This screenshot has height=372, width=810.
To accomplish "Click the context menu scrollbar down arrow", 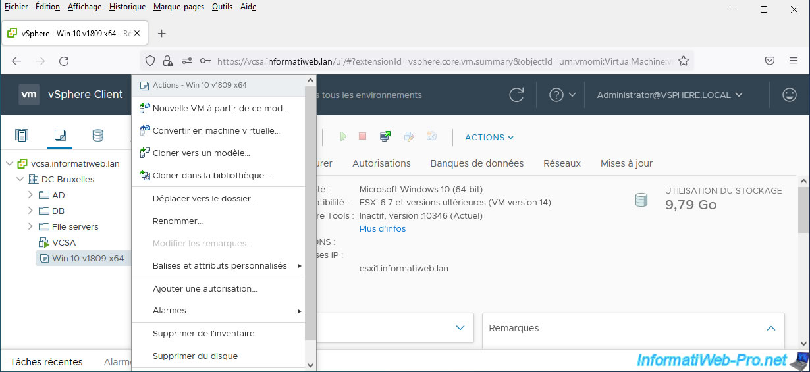I will pos(311,365).
